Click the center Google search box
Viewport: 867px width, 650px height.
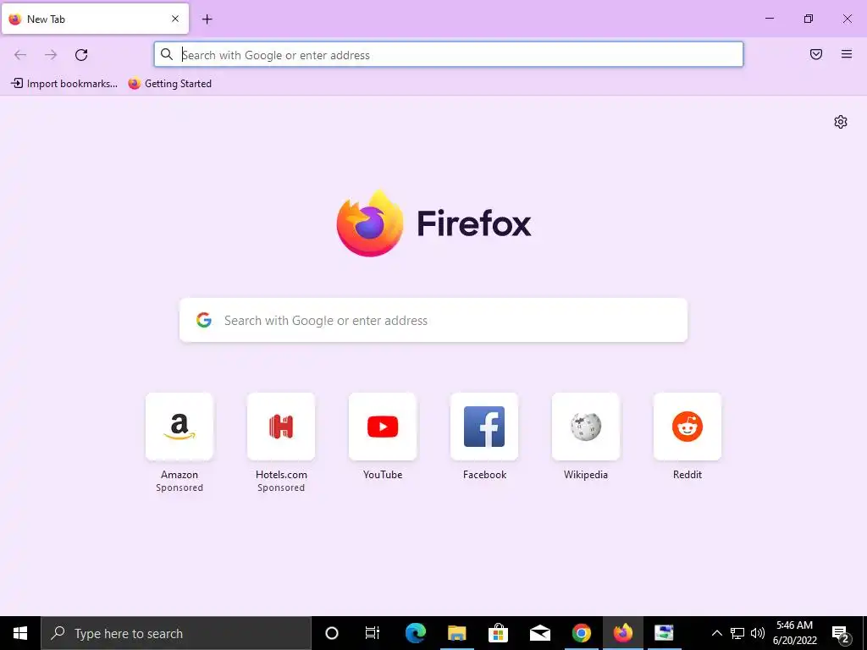pyautogui.click(x=433, y=320)
